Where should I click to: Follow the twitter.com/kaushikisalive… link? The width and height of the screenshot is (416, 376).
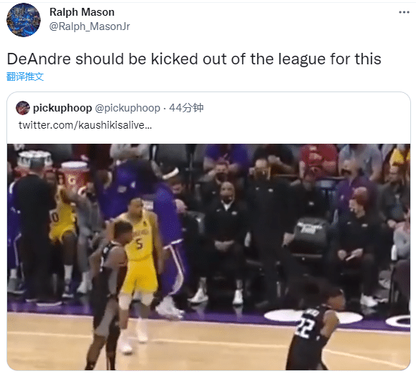(85, 125)
